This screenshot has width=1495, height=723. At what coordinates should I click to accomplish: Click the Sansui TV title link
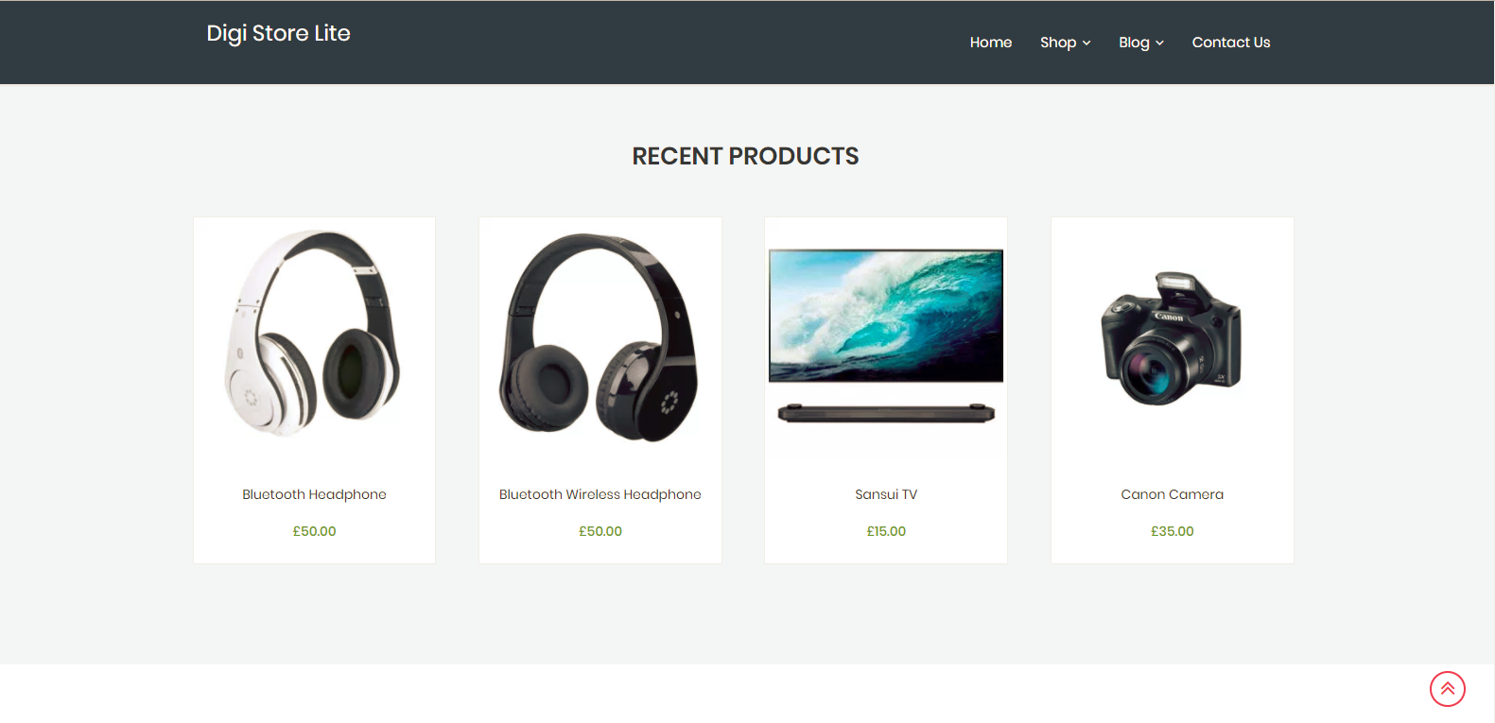tap(886, 494)
